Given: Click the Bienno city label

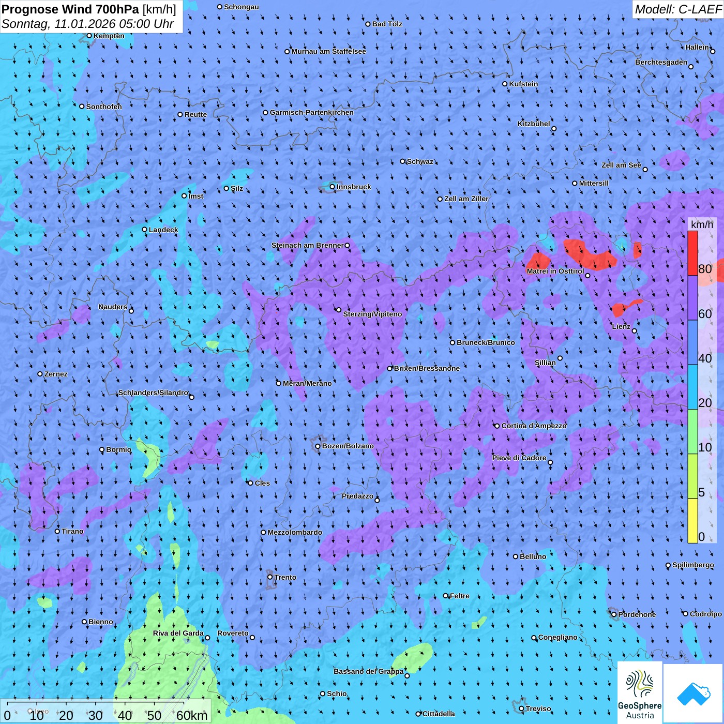Looking at the screenshot, I should [101, 622].
